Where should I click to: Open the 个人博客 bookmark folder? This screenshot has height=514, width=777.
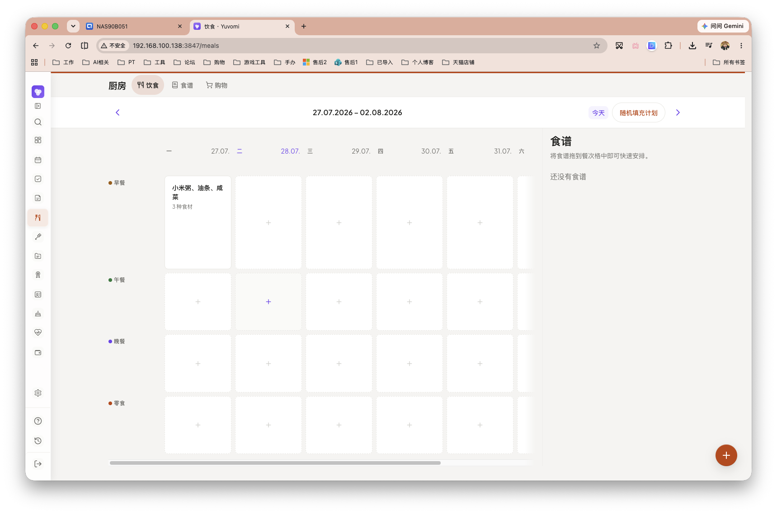click(417, 62)
